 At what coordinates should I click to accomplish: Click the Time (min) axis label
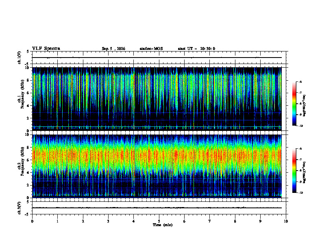(163, 225)
